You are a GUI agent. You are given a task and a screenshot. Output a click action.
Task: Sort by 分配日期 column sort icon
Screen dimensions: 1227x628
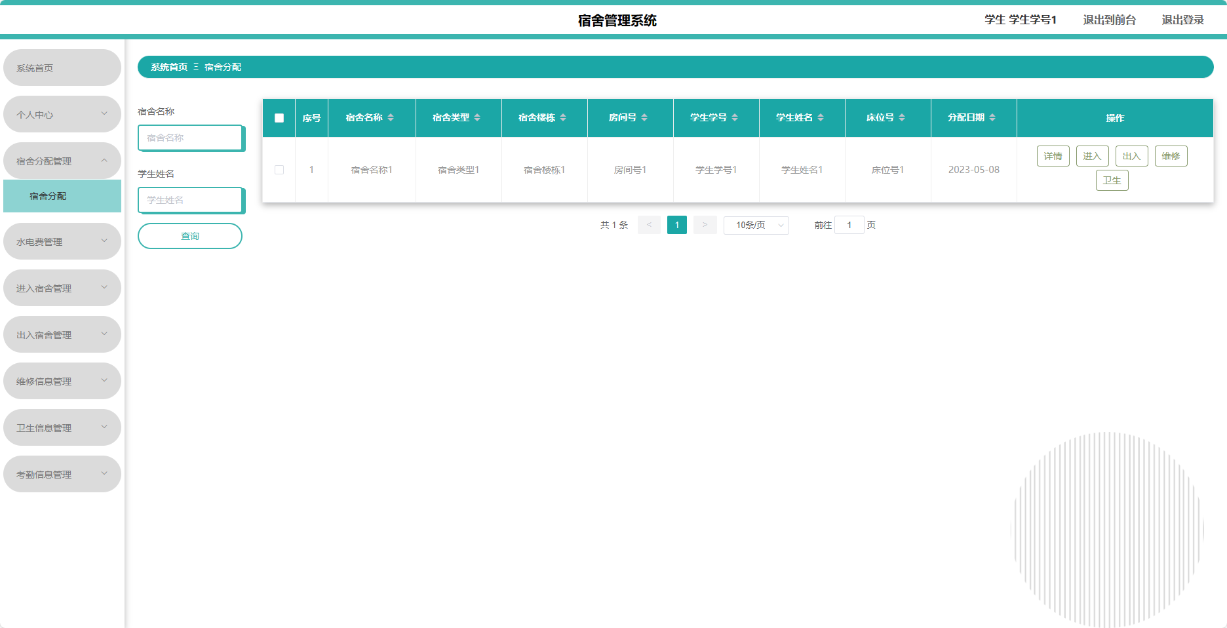(992, 117)
